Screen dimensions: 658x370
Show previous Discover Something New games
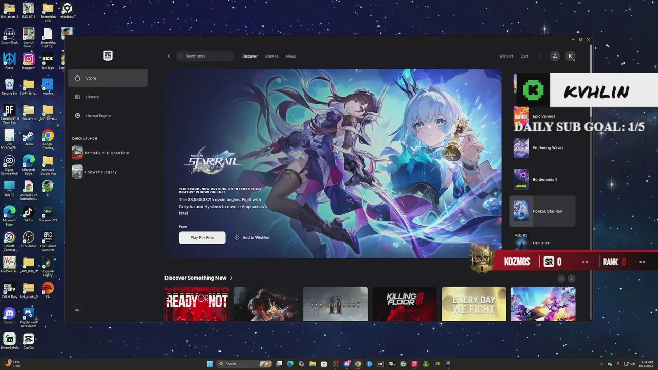[x=561, y=279]
